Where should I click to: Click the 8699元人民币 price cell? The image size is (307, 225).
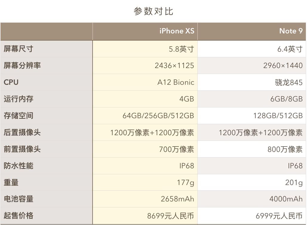point(170,216)
